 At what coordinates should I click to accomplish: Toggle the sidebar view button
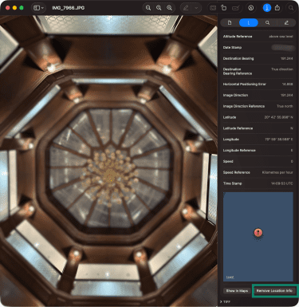pos(37,8)
